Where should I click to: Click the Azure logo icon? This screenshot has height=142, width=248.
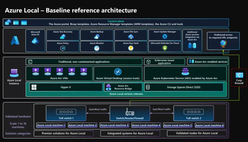point(15,40)
